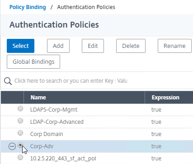Screen dimensions: 193x164
Task: Delete the selected policy
Action: click(131, 46)
